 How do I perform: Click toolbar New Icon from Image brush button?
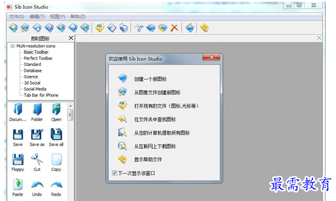pos(25,28)
